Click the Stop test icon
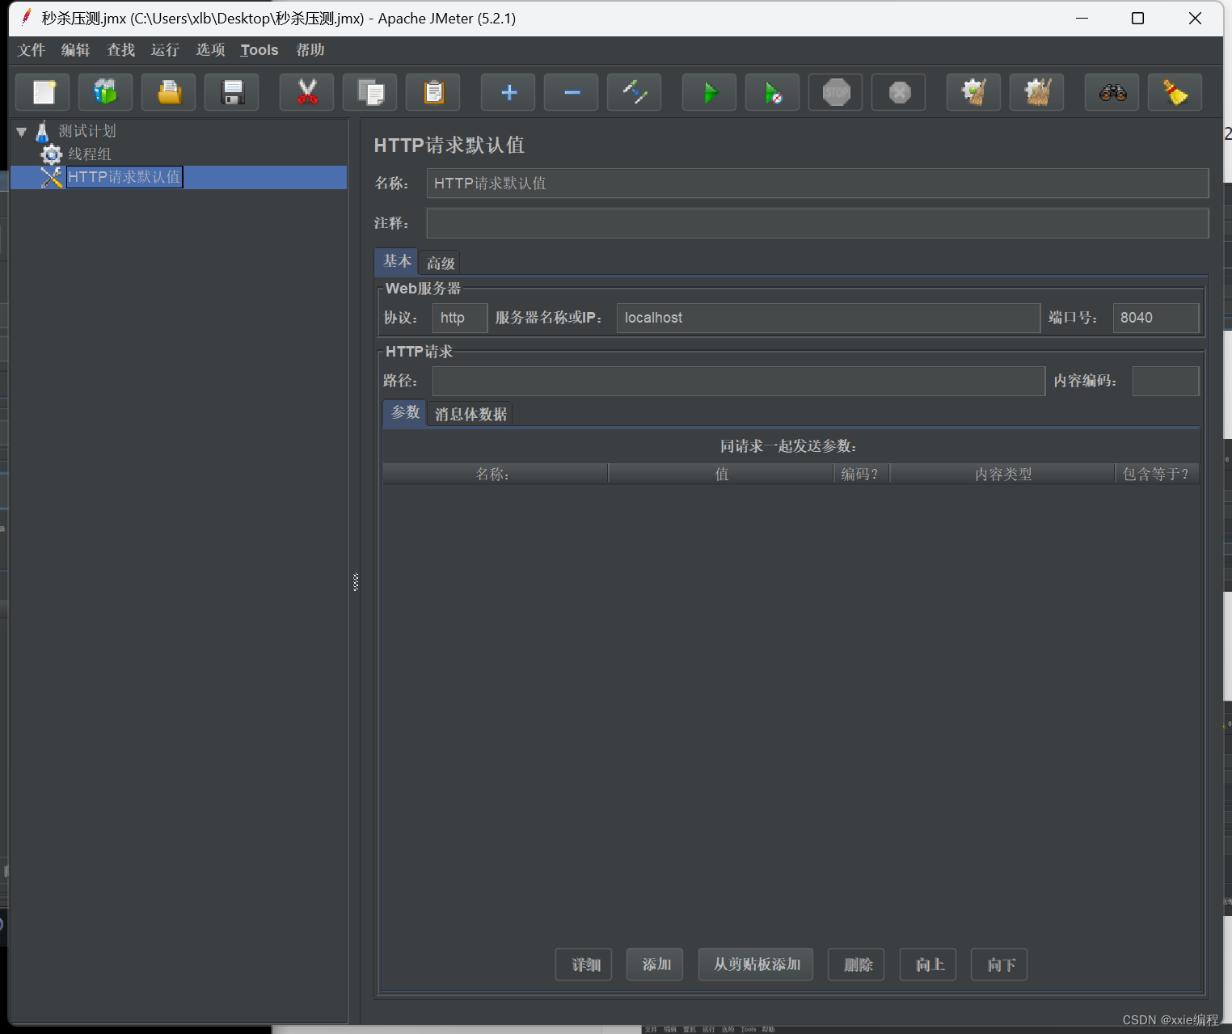The height and width of the screenshot is (1034, 1232). click(836, 92)
